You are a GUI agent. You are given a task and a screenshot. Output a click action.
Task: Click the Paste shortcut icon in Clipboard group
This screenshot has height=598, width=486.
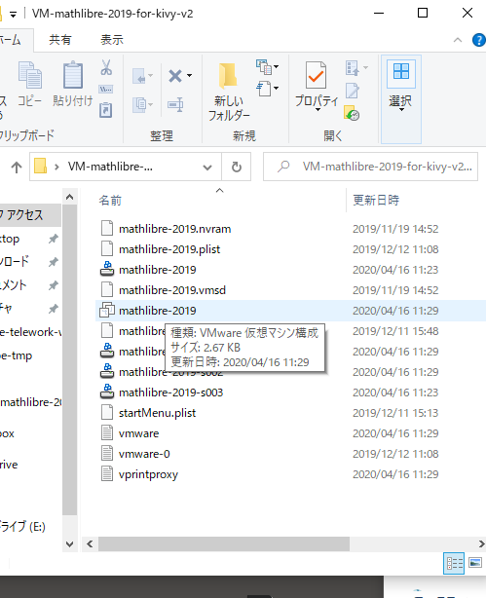[x=105, y=109]
